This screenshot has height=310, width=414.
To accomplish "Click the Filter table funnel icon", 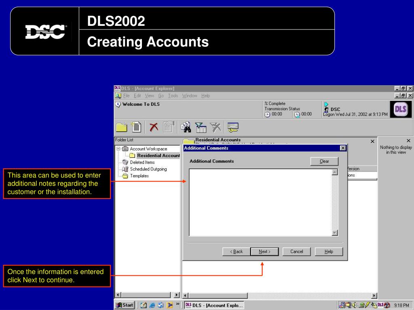I will click(x=201, y=127).
